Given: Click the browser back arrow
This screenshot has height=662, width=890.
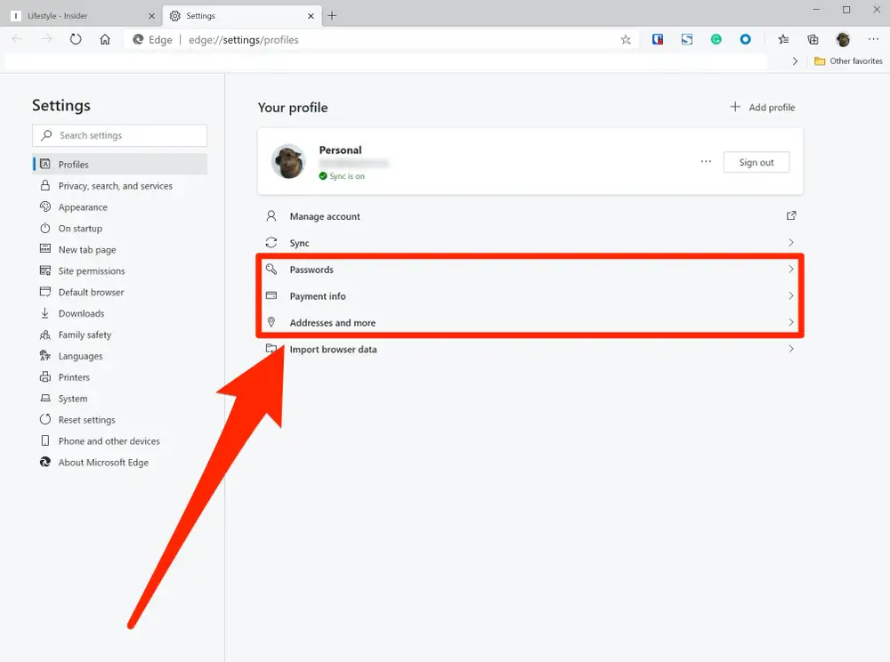Looking at the screenshot, I should click(x=17, y=39).
